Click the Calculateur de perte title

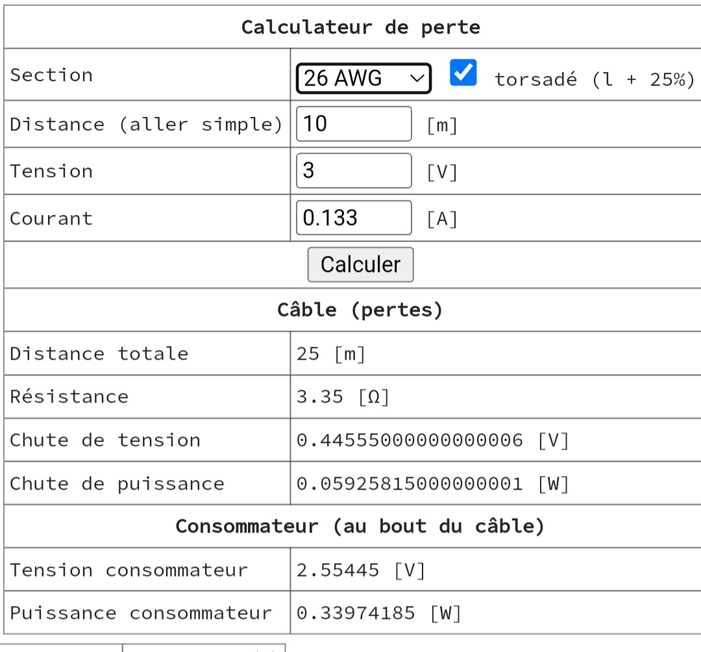pos(361,28)
